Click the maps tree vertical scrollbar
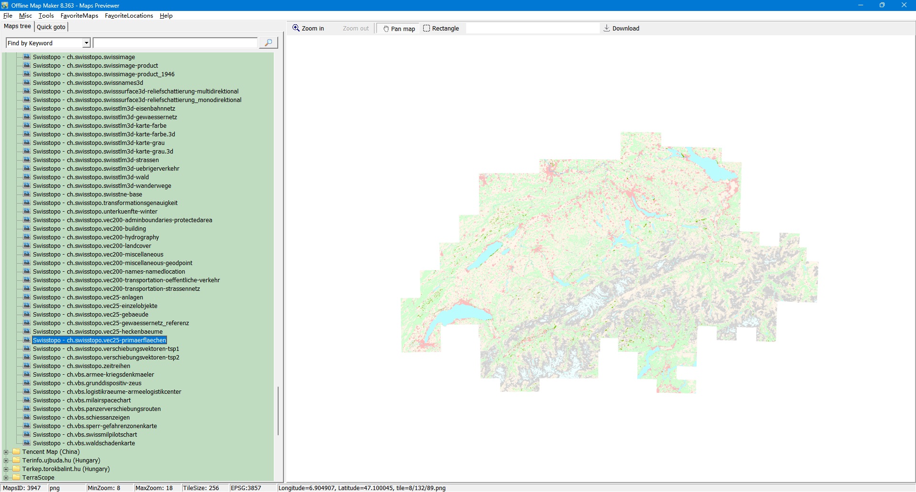The width and height of the screenshot is (916, 492). tap(278, 410)
